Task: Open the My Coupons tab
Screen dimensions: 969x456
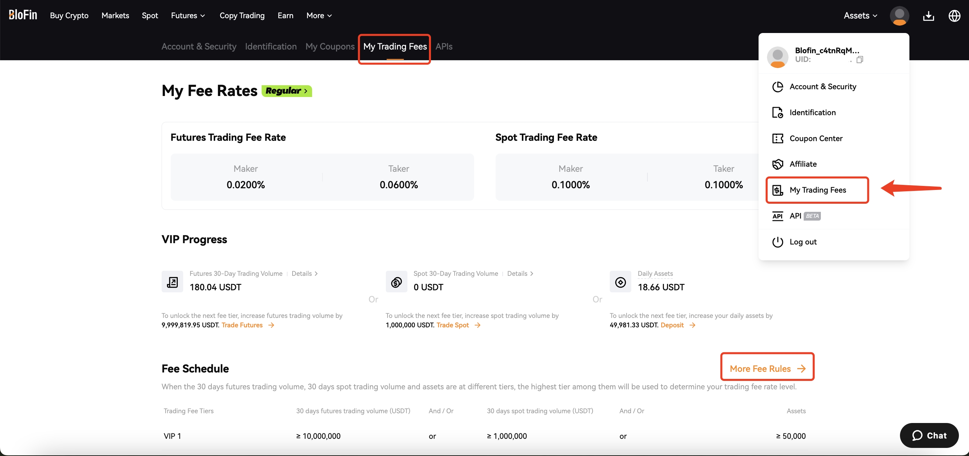Action: (x=330, y=46)
